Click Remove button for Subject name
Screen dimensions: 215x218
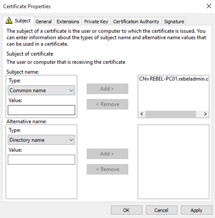[x=107, y=104]
